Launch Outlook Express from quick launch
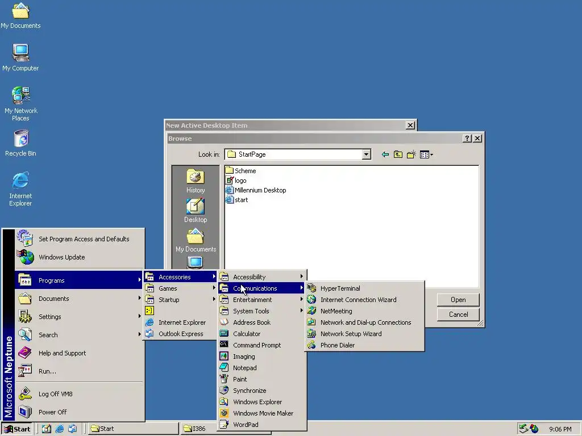 tap(72, 429)
